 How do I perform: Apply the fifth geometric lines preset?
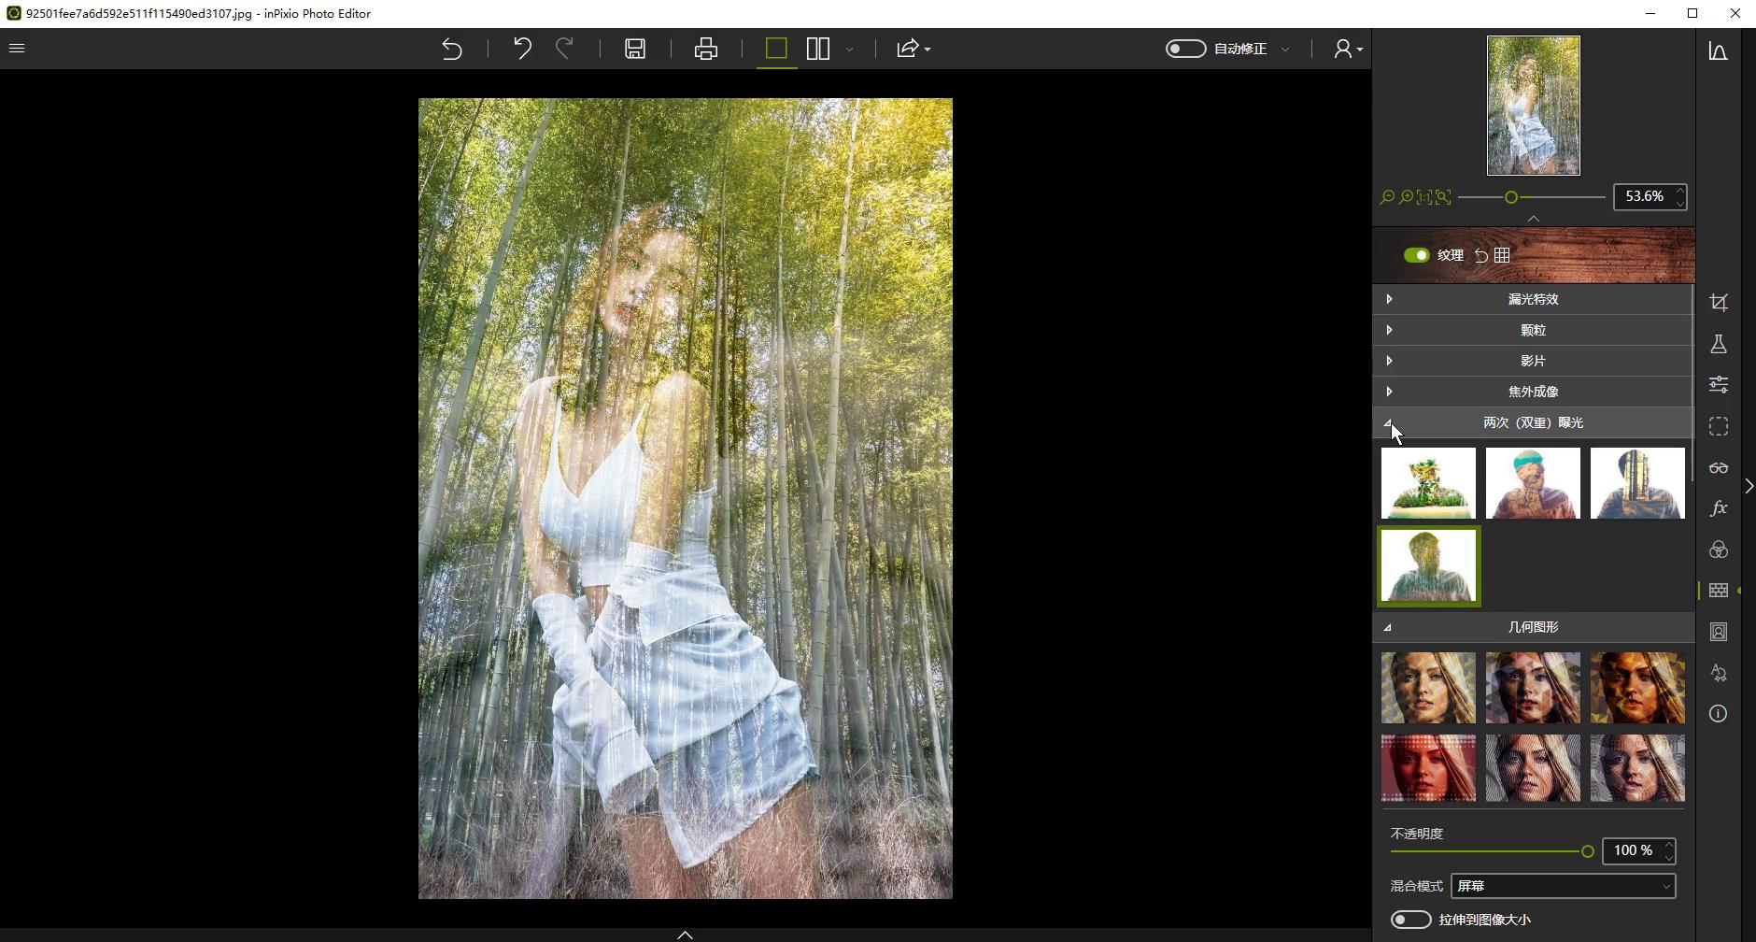(x=1533, y=768)
